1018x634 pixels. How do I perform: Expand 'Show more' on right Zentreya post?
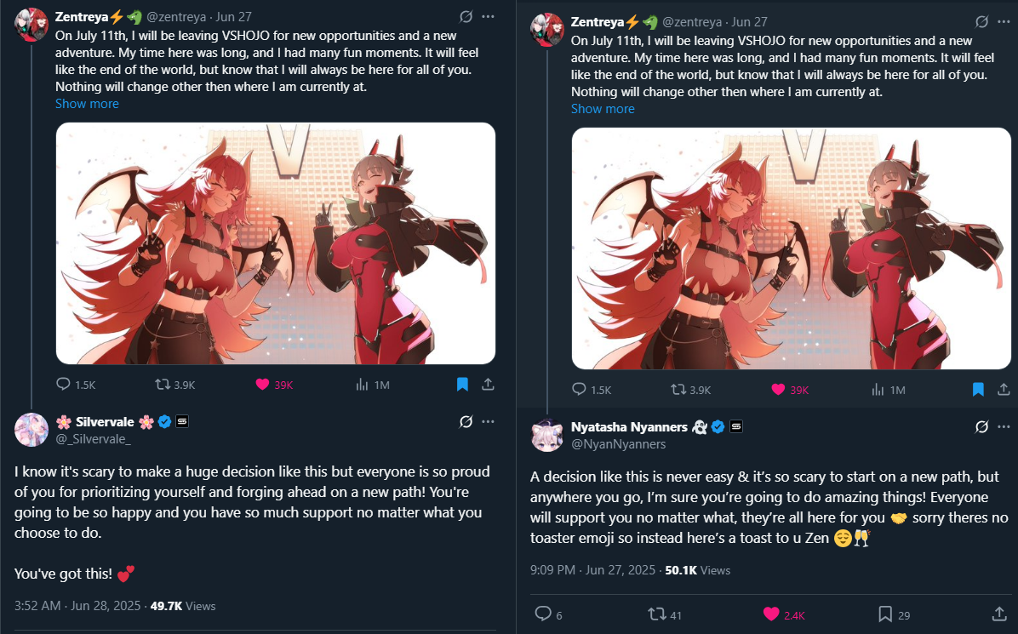[x=603, y=109]
